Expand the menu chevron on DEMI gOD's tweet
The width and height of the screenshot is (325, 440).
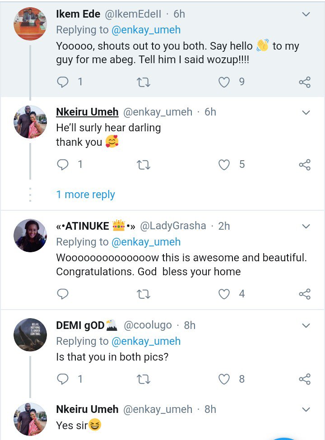click(x=306, y=325)
